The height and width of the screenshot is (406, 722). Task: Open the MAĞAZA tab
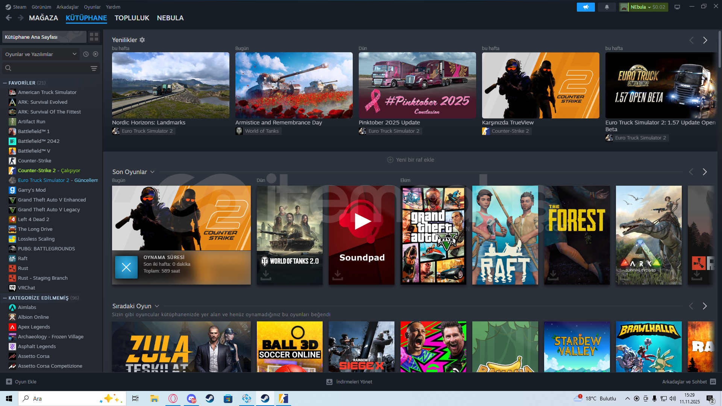(43, 18)
